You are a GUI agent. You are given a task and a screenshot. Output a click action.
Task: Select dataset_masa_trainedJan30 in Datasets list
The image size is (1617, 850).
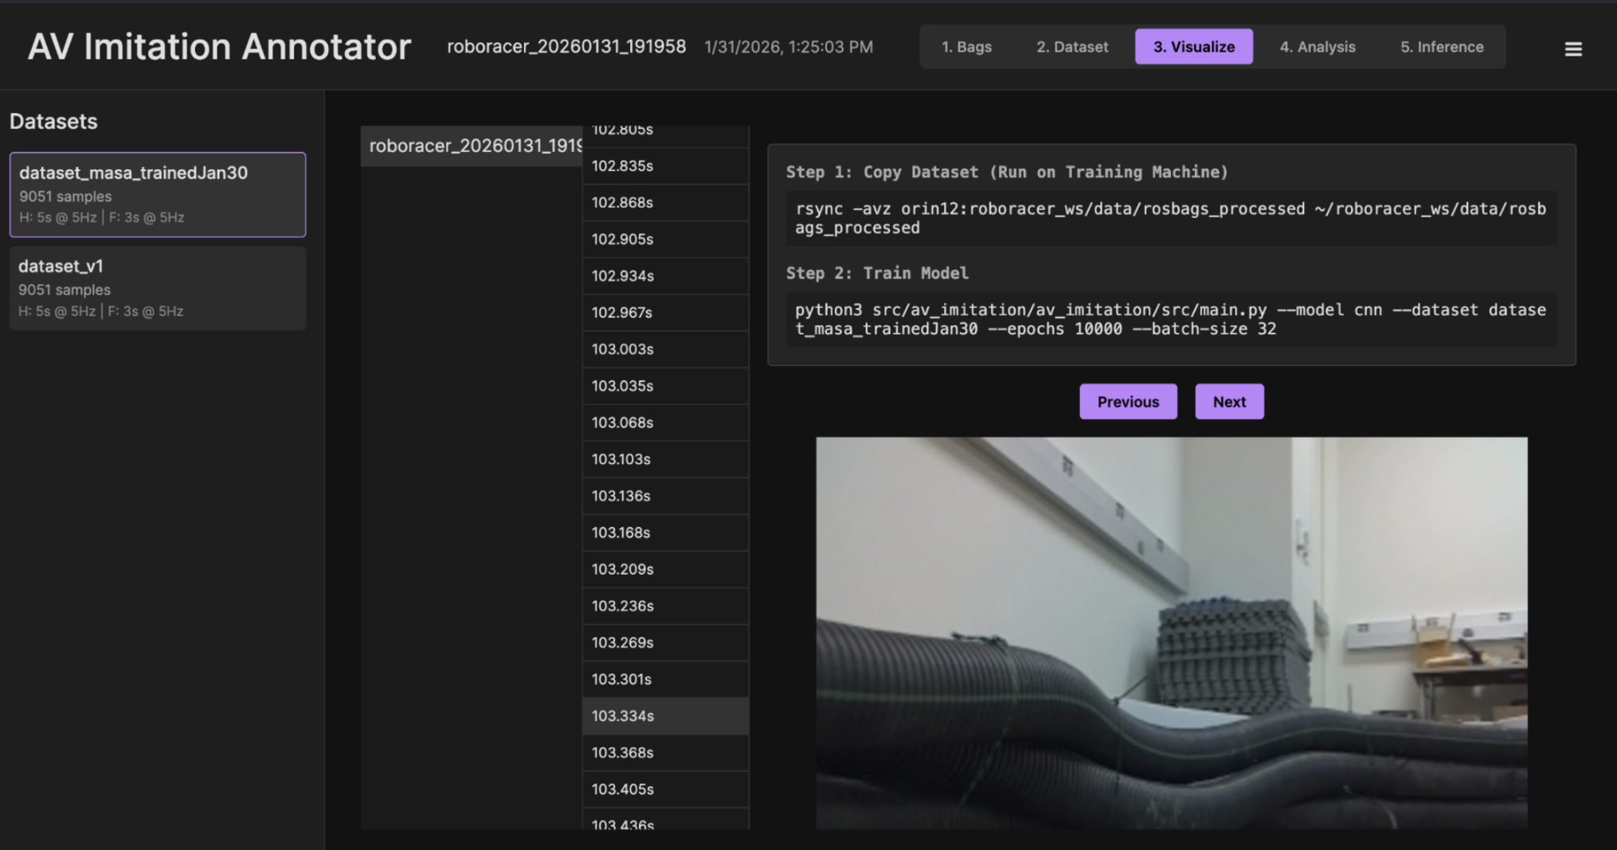coord(158,194)
